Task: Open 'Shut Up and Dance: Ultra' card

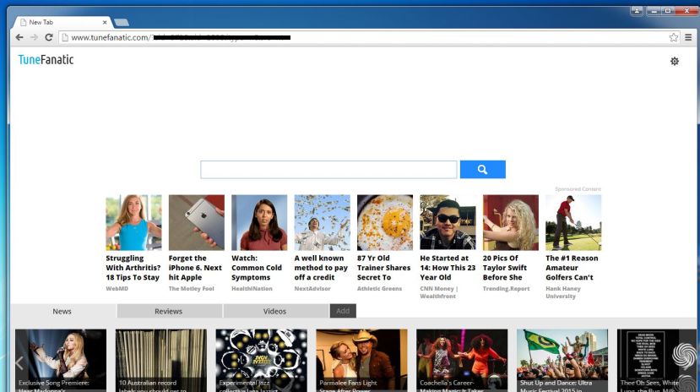Action: tap(562, 361)
